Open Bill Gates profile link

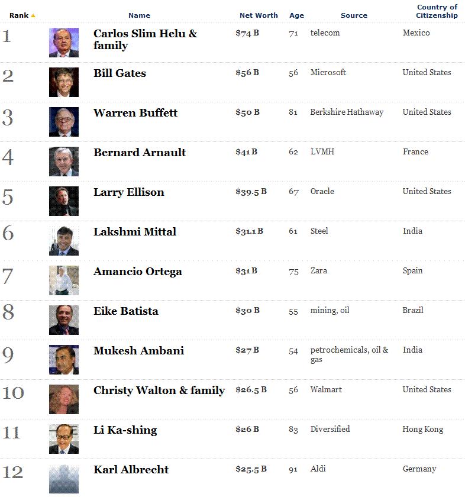pyautogui.click(x=120, y=73)
